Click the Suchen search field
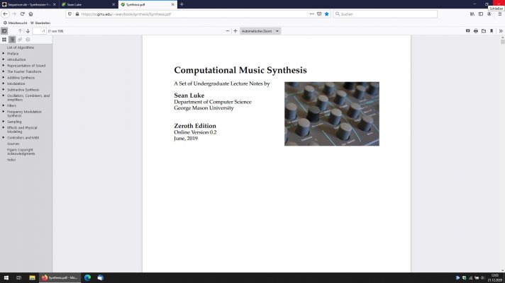Viewport: 505px width, 283px height. (385, 14)
